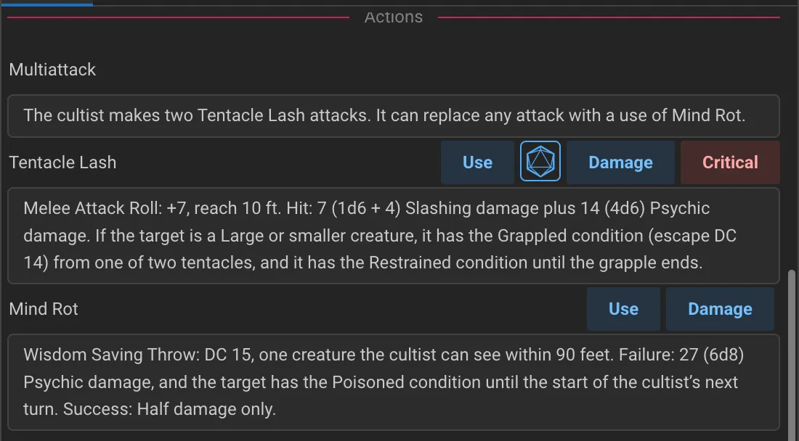Click the d20 attack roll icon for Tentacle Lash
This screenshot has height=441, width=799.
point(540,162)
